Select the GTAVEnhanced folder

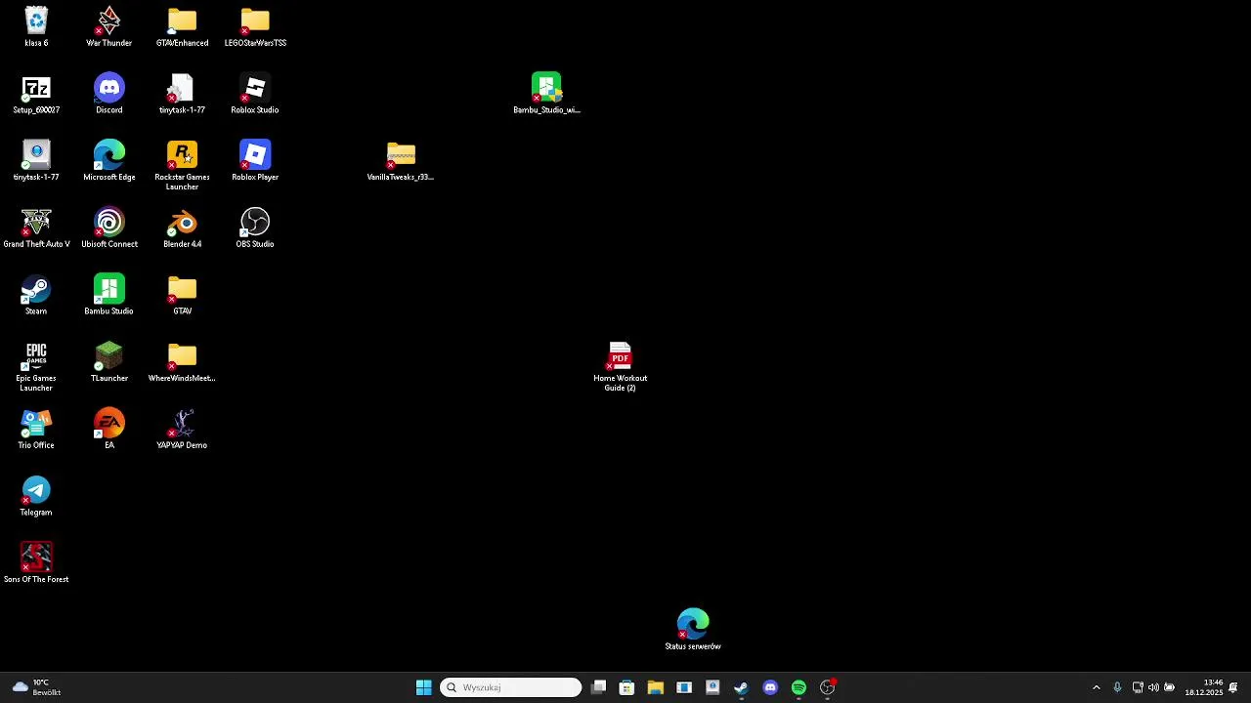(x=182, y=26)
